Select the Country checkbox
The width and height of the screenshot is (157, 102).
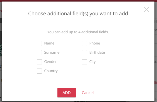pyautogui.click(x=39, y=71)
